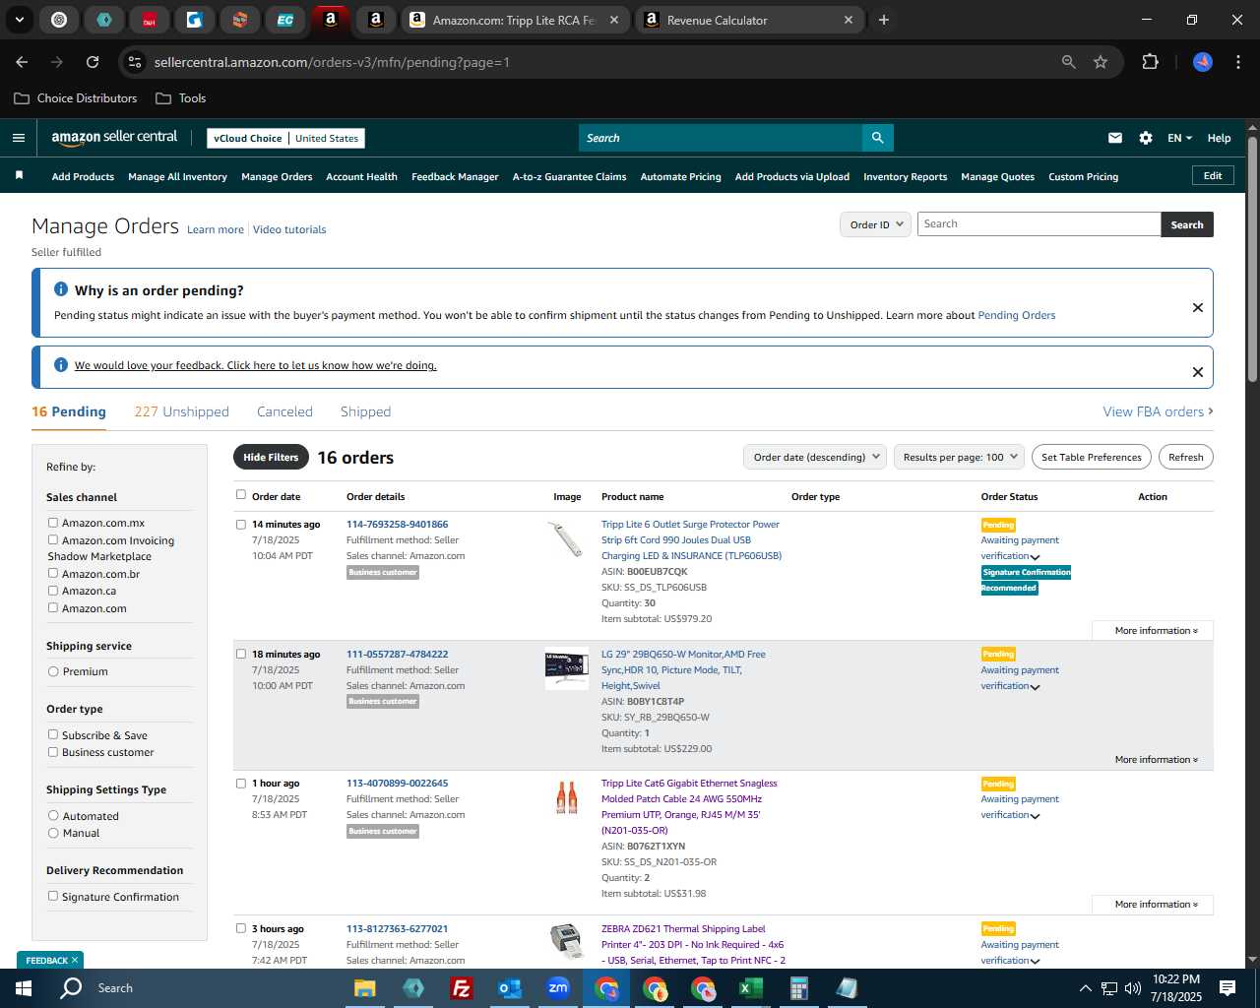Open the View FBA orders link

(x=1158, y=411)
